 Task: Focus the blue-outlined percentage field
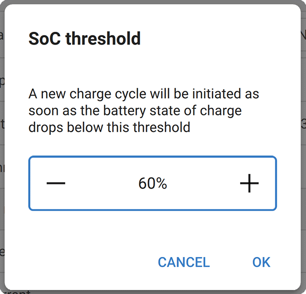click(x=152, y=183)
